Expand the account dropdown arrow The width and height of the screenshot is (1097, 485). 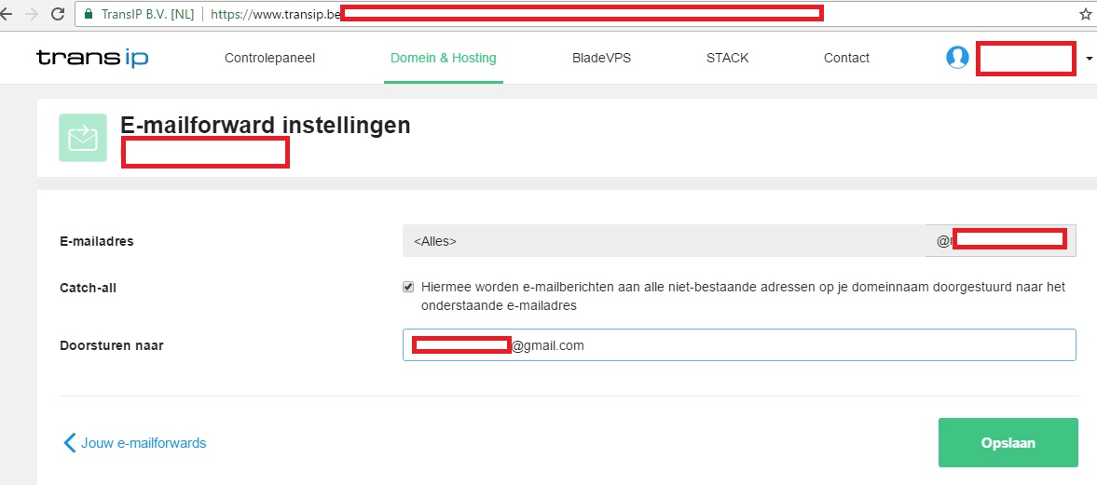(1089, 59)
